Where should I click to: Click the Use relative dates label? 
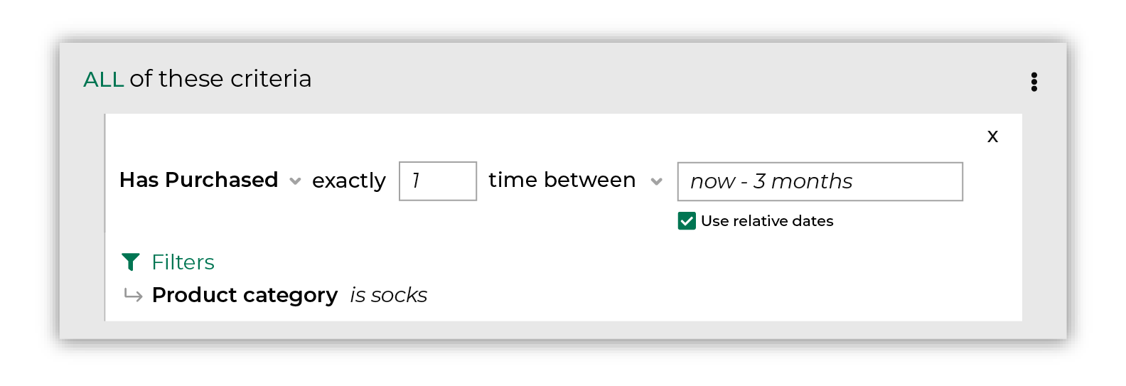766,221
